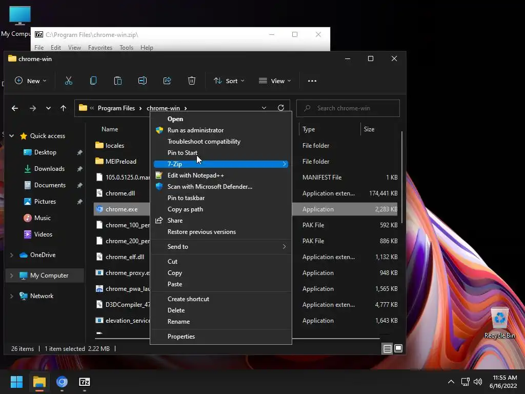
Task: Select the chrome.exe file icon
Action: tap(99, 209)
